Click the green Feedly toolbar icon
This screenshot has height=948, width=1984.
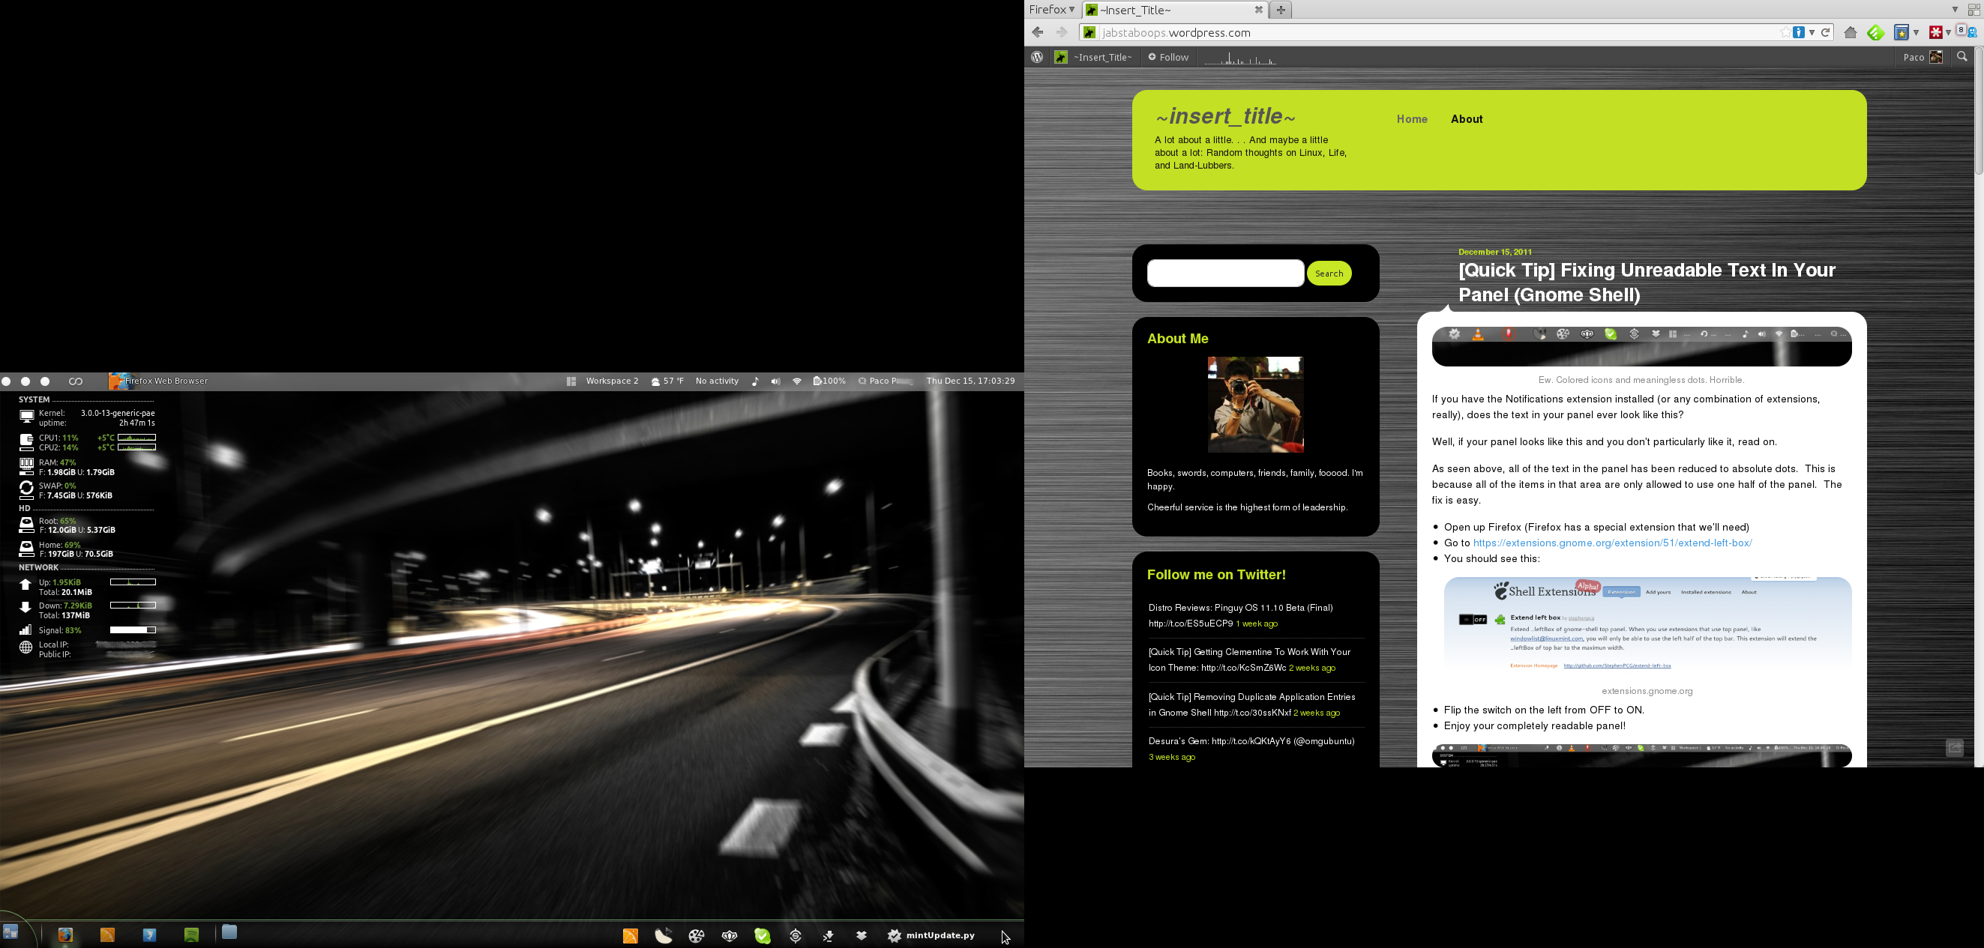(x=1875, y=32)
